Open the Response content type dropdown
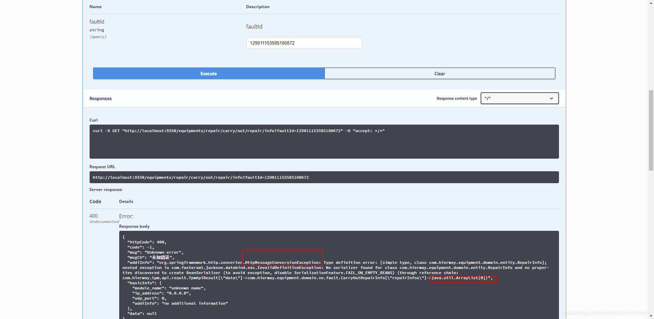Viewport: 654px width, 319px height. tap(519, 98)
